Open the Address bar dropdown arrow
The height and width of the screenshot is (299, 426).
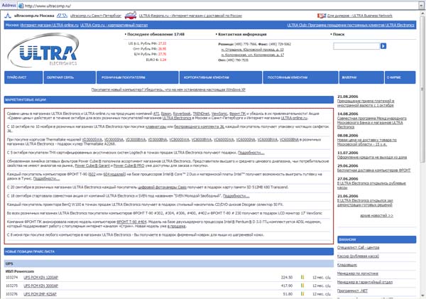click(421, 6)
